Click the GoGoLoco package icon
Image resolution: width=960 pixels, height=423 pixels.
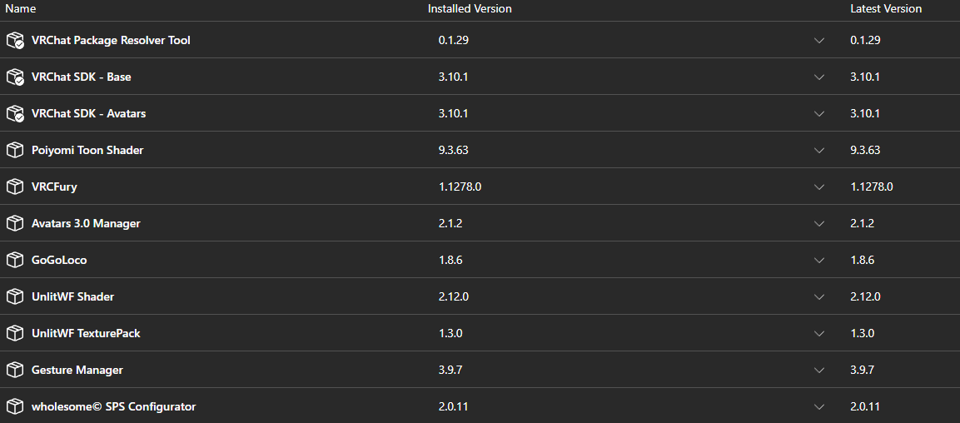click(x=15, y=260)
